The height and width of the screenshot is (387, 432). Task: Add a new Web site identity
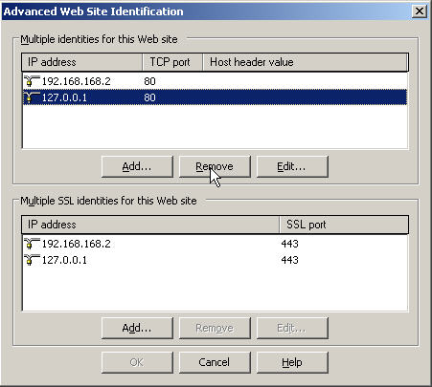click(x=137, y=166)
